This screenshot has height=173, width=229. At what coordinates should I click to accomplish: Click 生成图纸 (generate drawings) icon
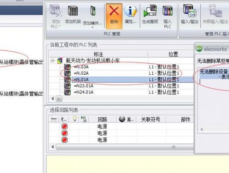click(150, 11)
